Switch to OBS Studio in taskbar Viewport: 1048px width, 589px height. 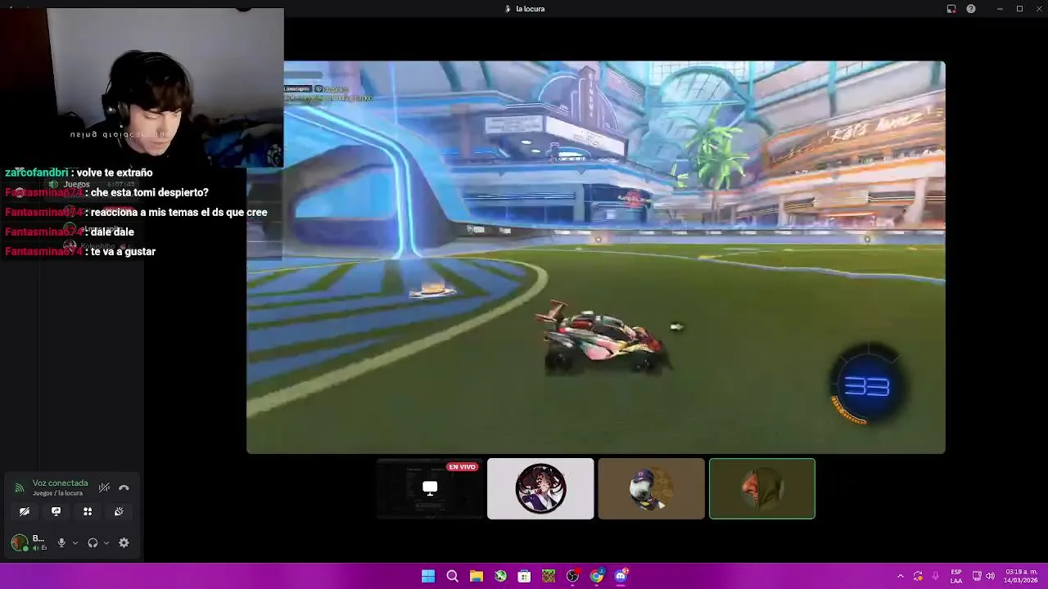click(572, 576)
